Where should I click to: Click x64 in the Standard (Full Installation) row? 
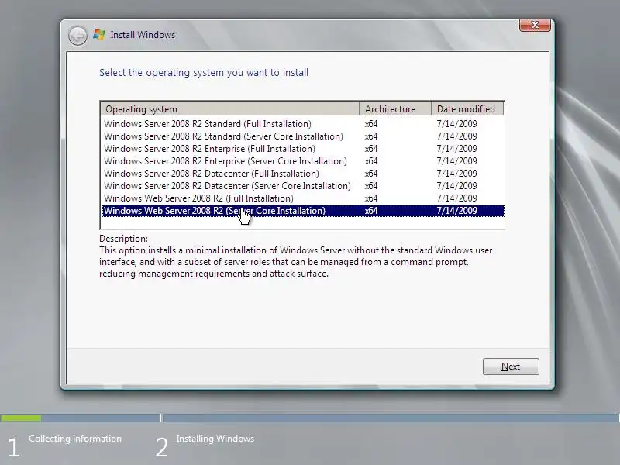point(371,124)
